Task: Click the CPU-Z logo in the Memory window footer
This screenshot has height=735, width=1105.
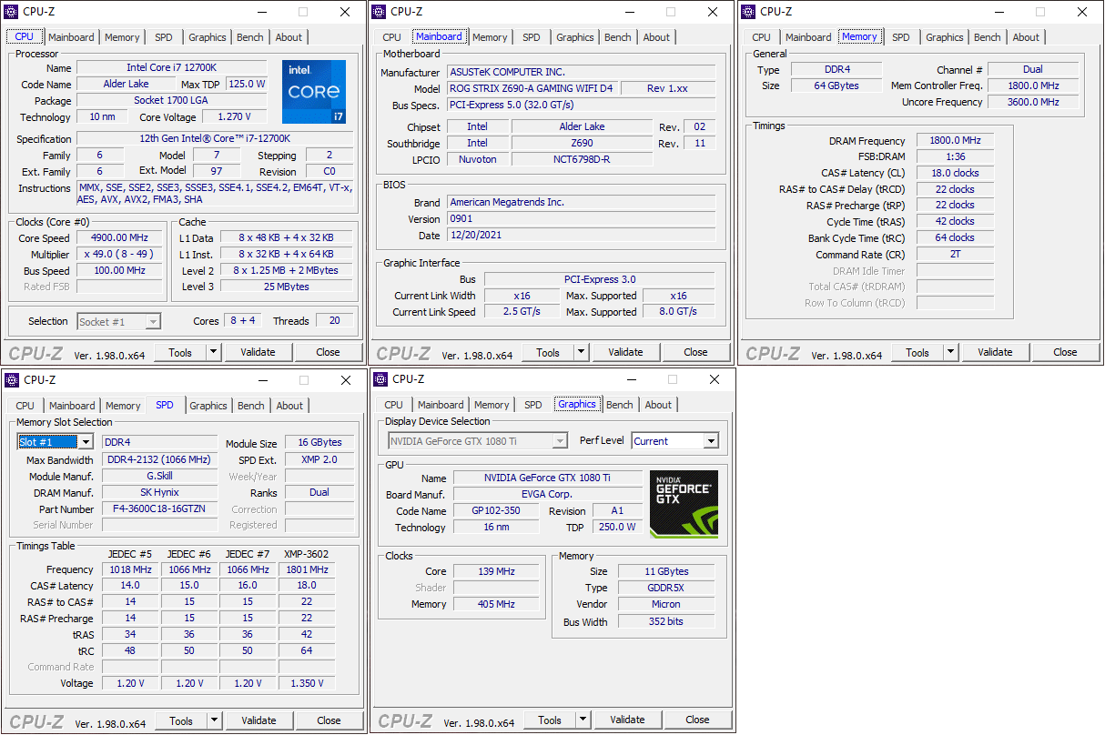Action: pos(772,351)
